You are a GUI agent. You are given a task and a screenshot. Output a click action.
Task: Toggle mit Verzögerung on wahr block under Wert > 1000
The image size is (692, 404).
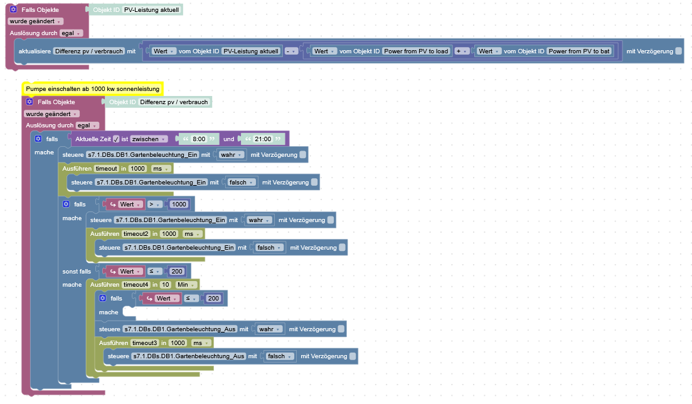(x=331, y=220)
